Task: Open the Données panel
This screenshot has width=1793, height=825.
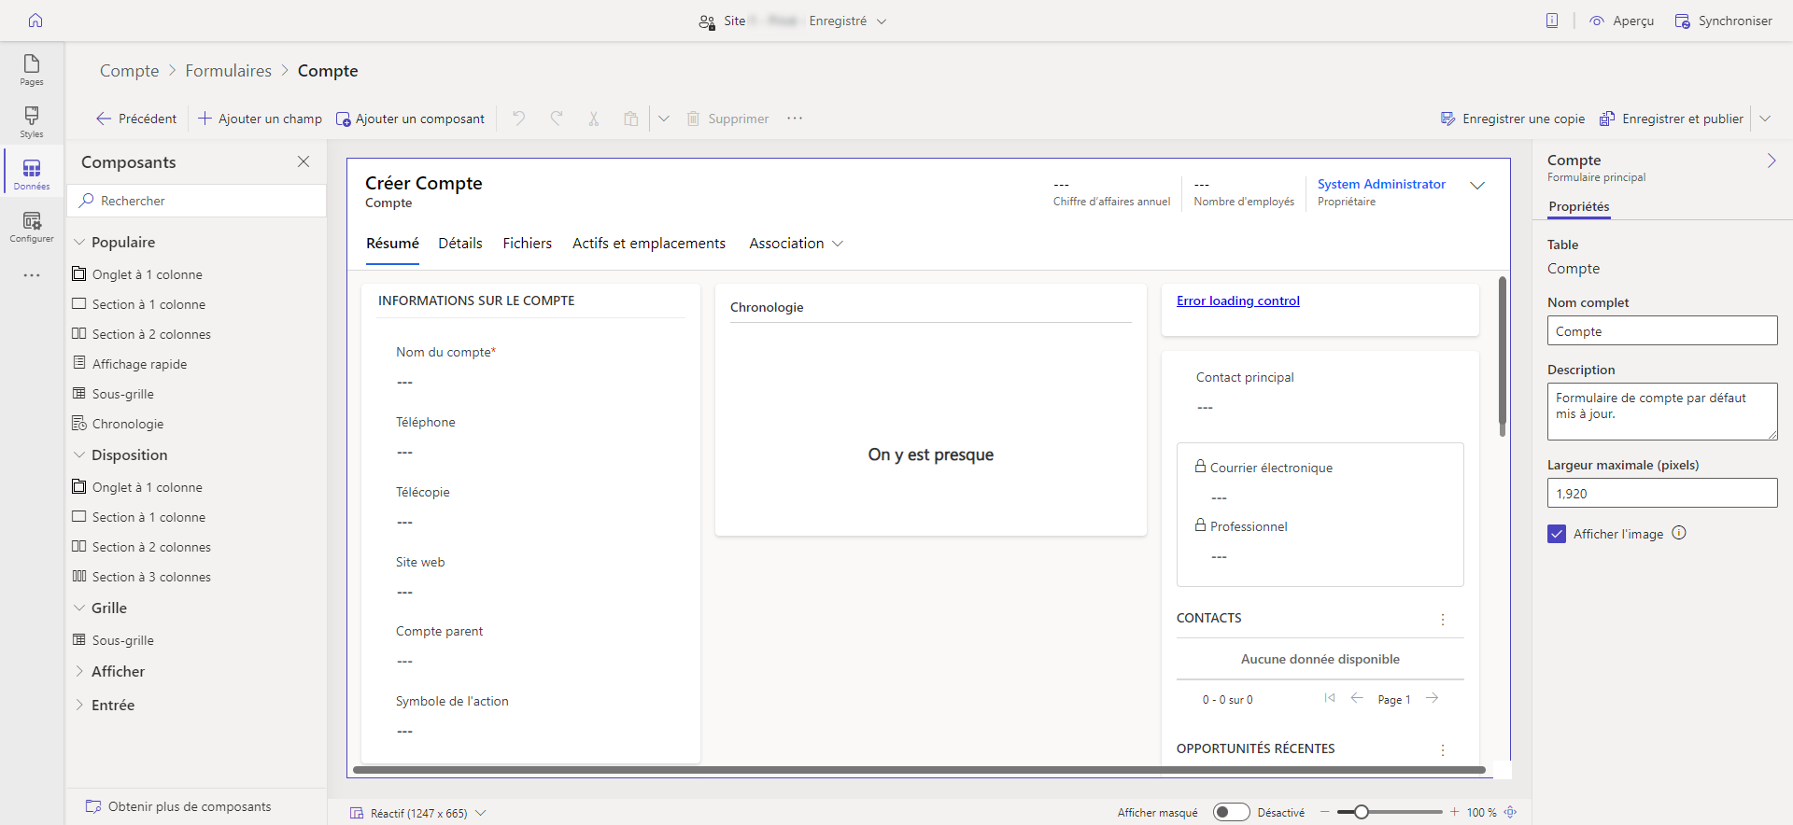Action: coord(32,174)
